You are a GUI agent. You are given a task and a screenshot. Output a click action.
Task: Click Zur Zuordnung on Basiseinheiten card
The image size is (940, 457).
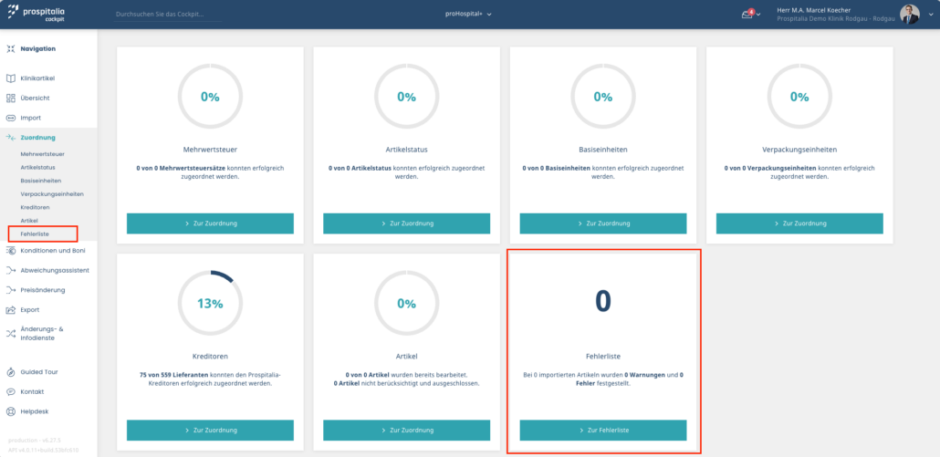coord(603,223)
